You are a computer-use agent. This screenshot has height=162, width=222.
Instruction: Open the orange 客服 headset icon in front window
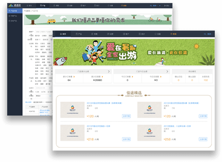(x=173, y=34)
